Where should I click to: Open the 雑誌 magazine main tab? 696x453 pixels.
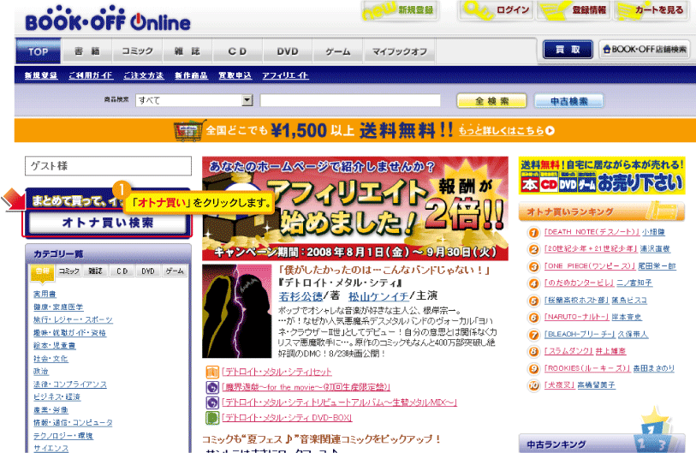point(187,51)
